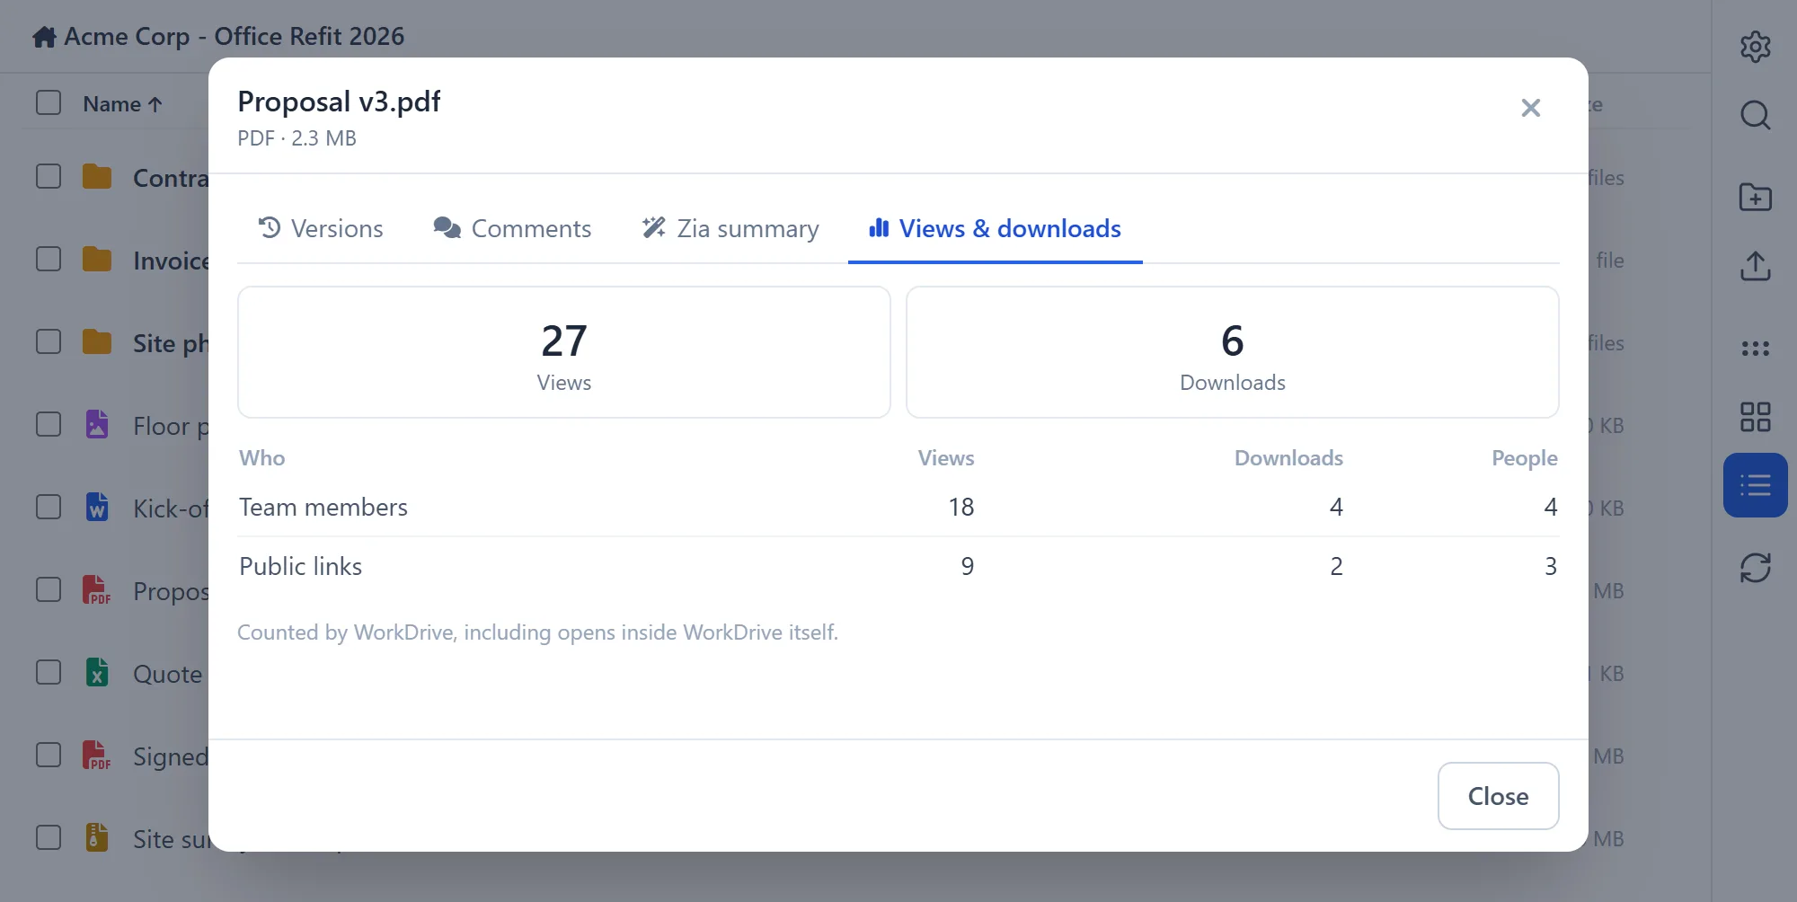
Task: Click the Contracts folder icon
Action: click(97, 177)
